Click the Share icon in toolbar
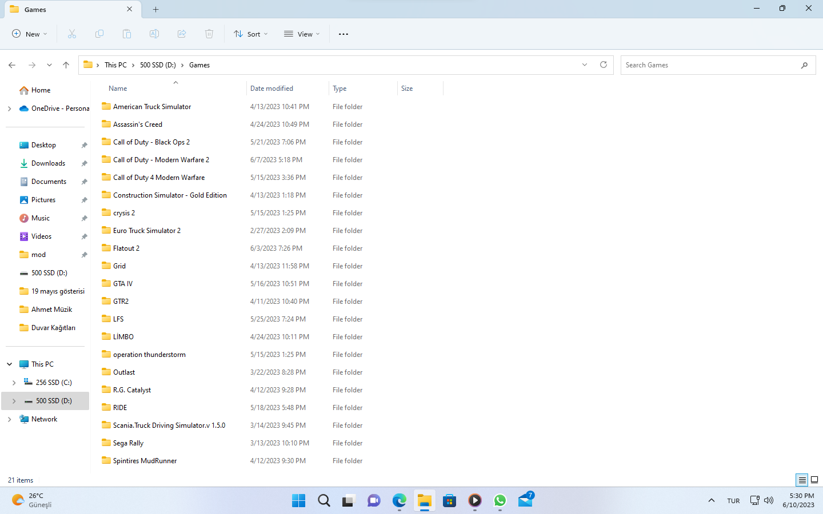 [182, 34]
